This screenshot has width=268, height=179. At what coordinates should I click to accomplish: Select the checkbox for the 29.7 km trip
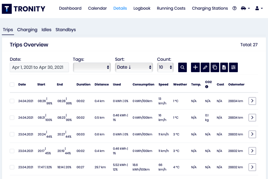pos(12,167)
